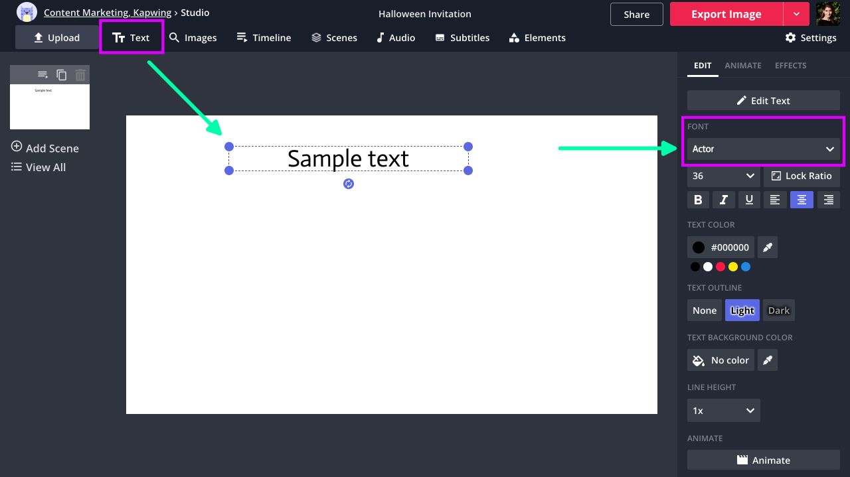Screen dimensions: 850x477
Task: Click the trash icon on the scene thumbnail
Action: tap(80, 75)
